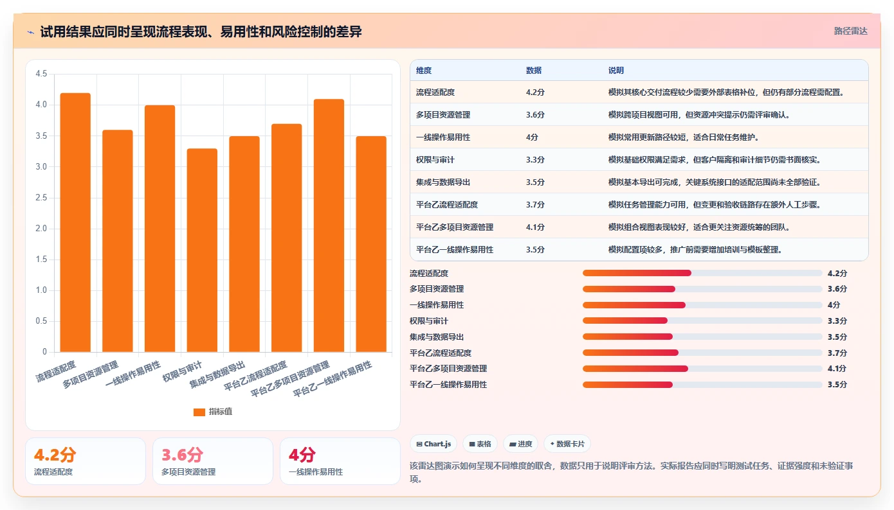Open the 路径雷达 badge
Image resolution: width=894 pixels, height=510 pixels.
(851, 31)
